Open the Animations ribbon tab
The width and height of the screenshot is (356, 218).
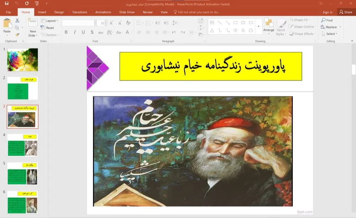[103, 12]
